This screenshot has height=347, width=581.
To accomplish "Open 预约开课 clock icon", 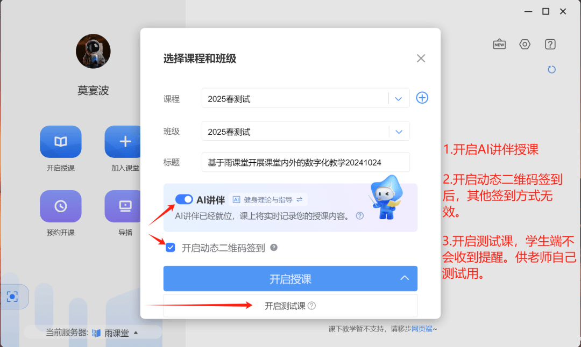I will pyautogui.click(x=61, y=206).
